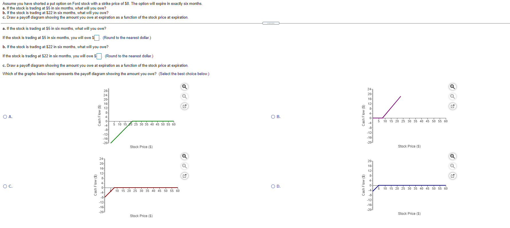This screenshot has width=510, height=228.
Task: Click the 'Stock Price ($)' label under graph B
Action: point(409,146)
